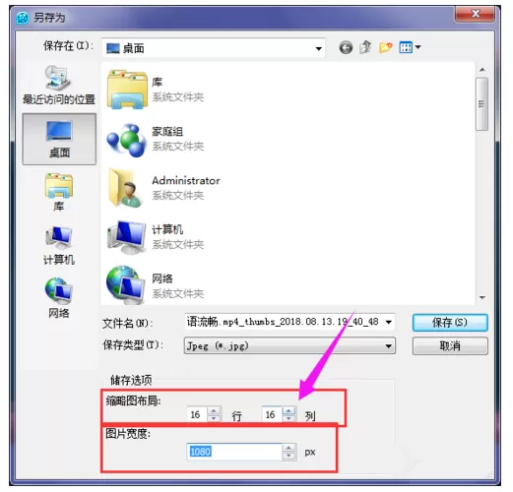Viewport: 513px width, 492px height.
Task: Select 网络 in the places sidebar
Action: click(x=59, y=298)
